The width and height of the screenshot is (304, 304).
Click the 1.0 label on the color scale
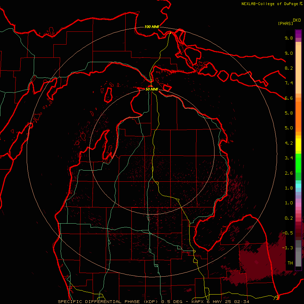pyautogui.click(x=289, y=203)
